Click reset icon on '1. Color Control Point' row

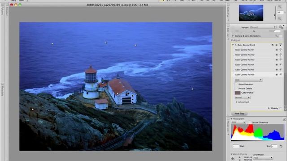coord(273,45)
